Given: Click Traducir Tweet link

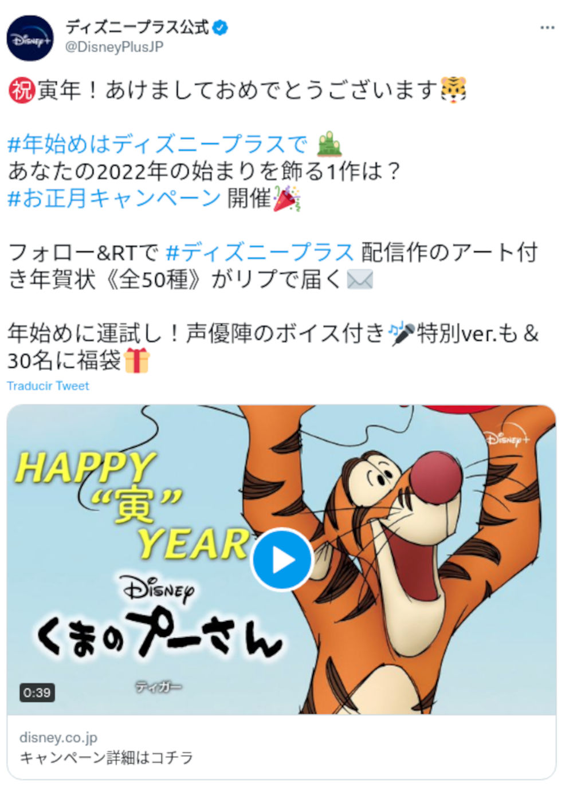Looking at the screenshot, I should pos(48,386).
